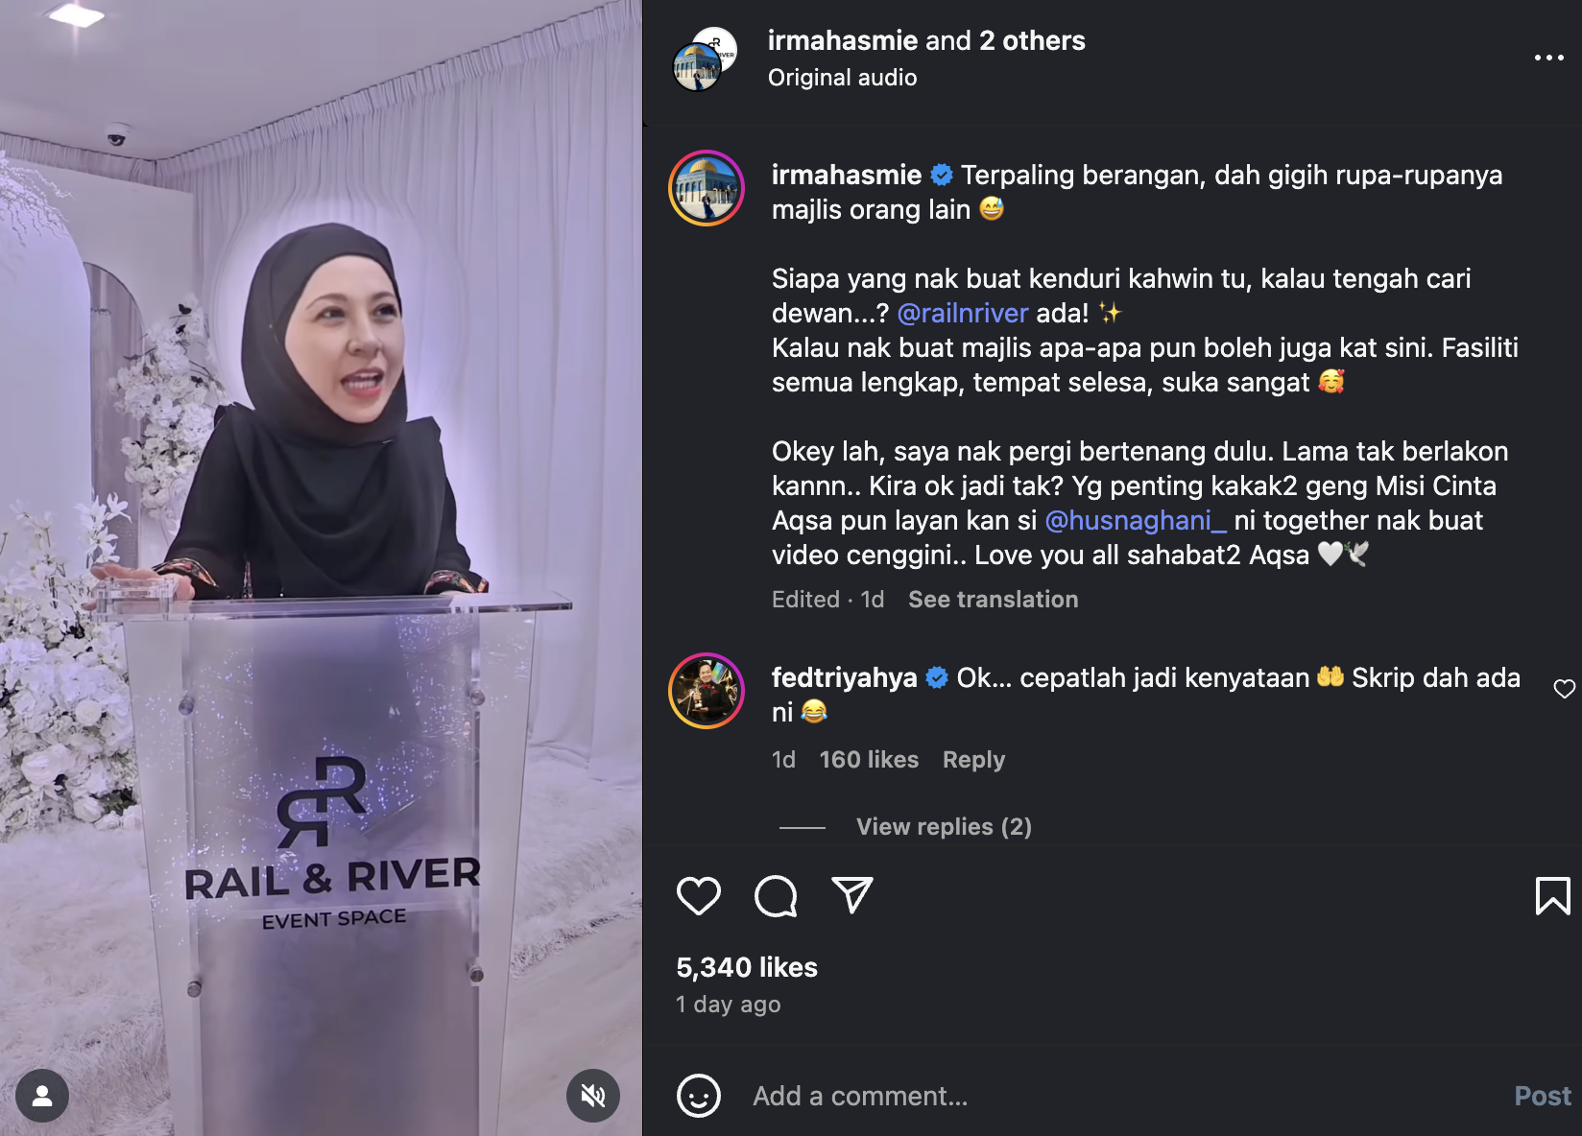Click in the Add a comment field
The width and height of the screenshot is (1582, 1136).
point(1123,1096)
